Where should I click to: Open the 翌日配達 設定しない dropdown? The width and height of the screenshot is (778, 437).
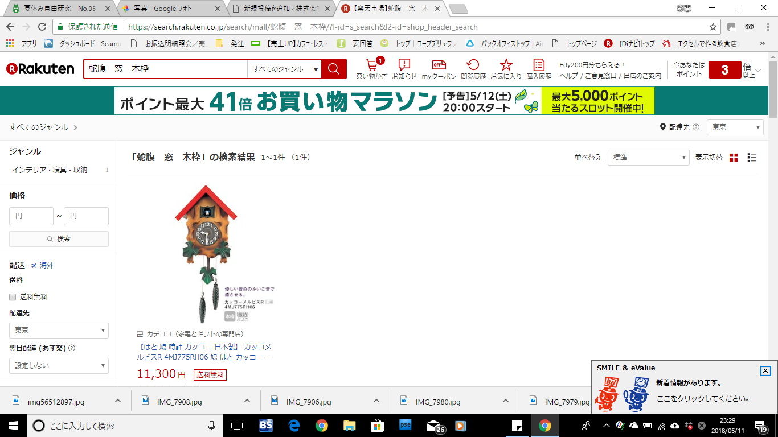pyautogui.click(x=59, y=365)
